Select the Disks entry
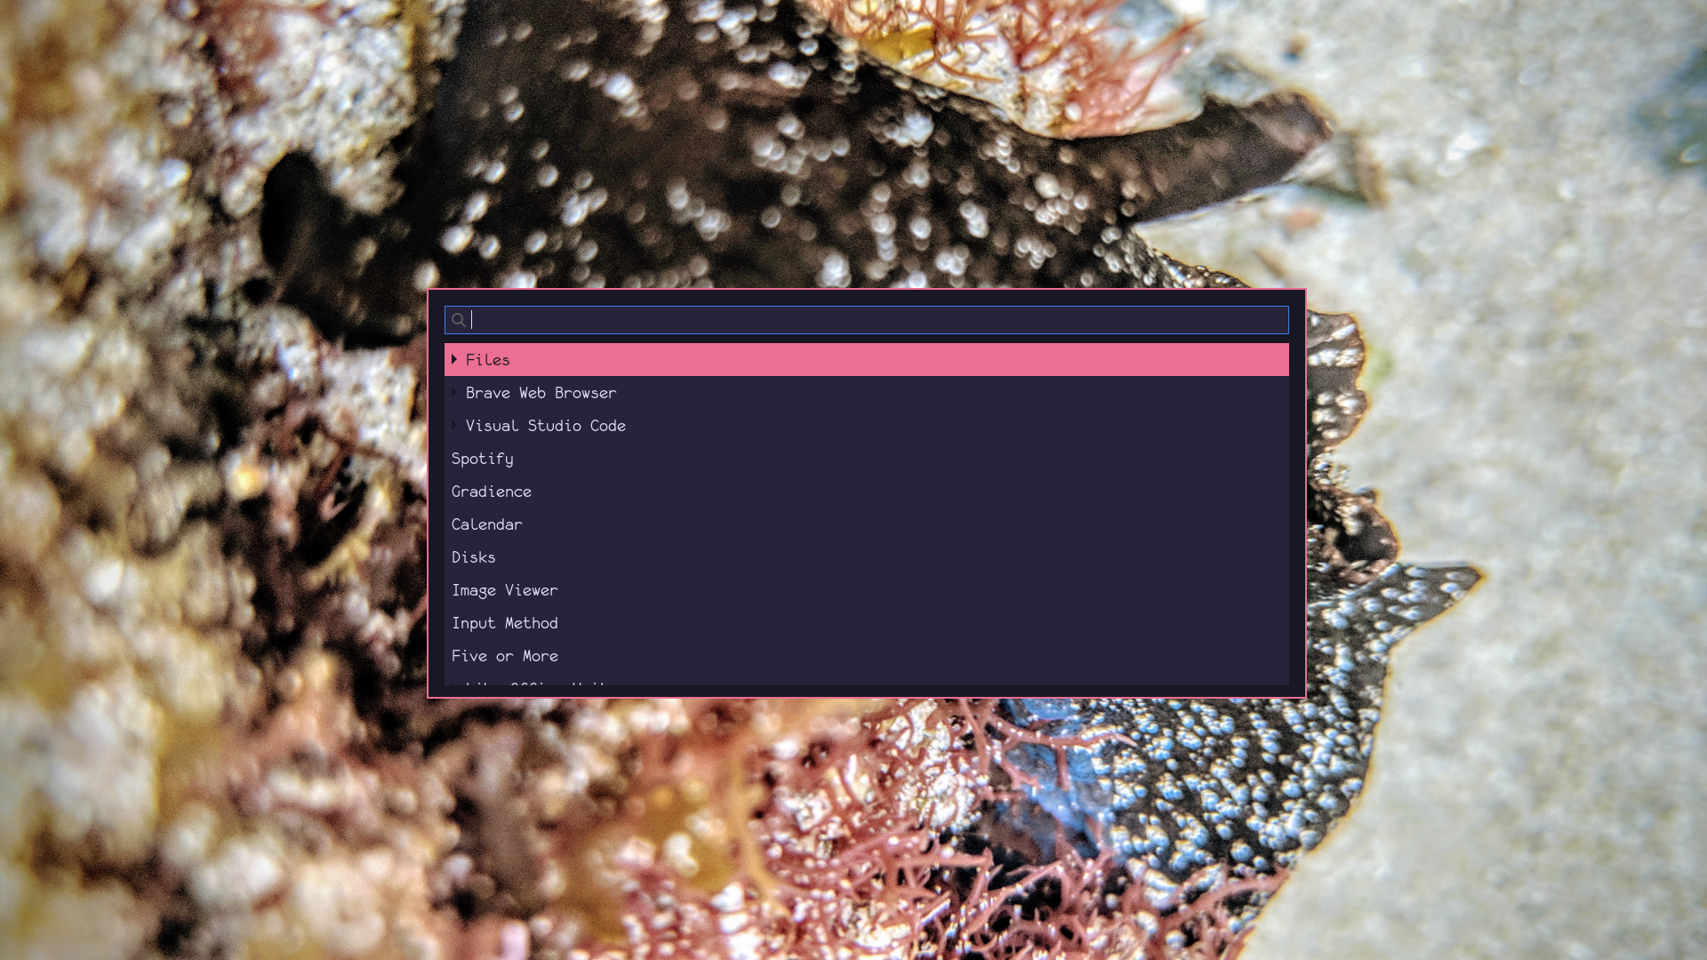Image resolution: width=1707 pixels, height=960 pixels. (x=474, y=557)
